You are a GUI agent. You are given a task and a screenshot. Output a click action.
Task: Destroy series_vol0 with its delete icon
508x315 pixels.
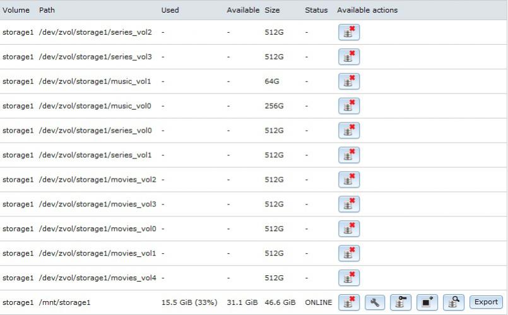(349, 131)
